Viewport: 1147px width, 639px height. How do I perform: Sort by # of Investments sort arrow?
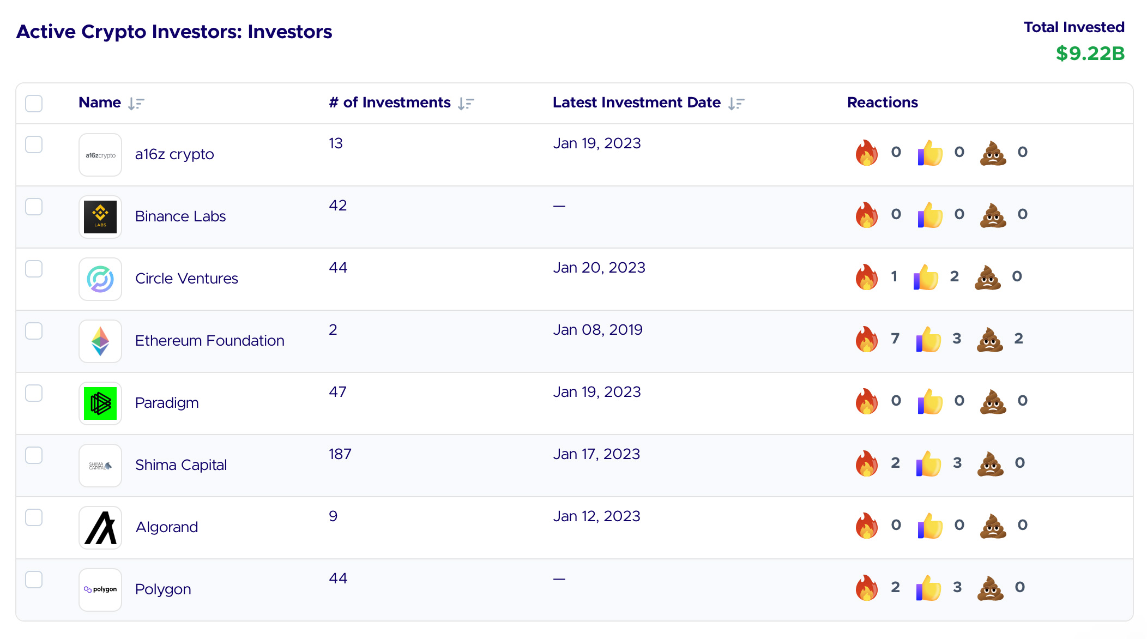click(x=466, y=103)
